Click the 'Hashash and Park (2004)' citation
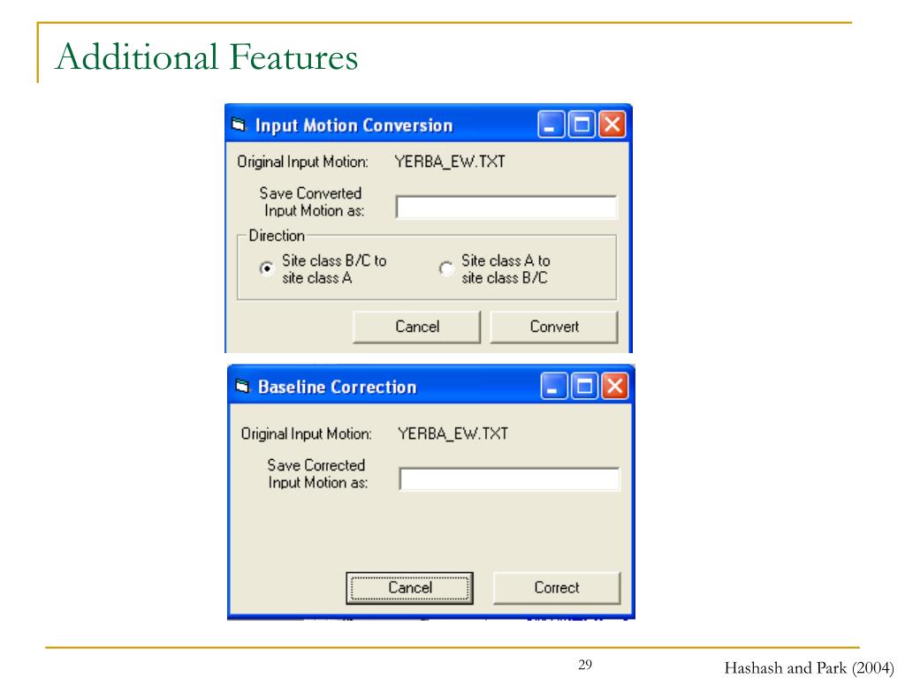The height and width of the screenshot is (678, 905). 809,667
